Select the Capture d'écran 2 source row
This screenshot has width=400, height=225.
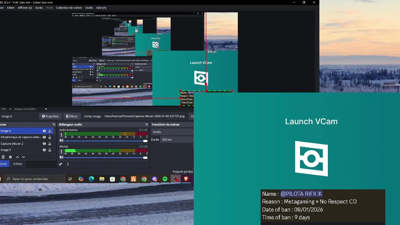click(x=27, y=144)
